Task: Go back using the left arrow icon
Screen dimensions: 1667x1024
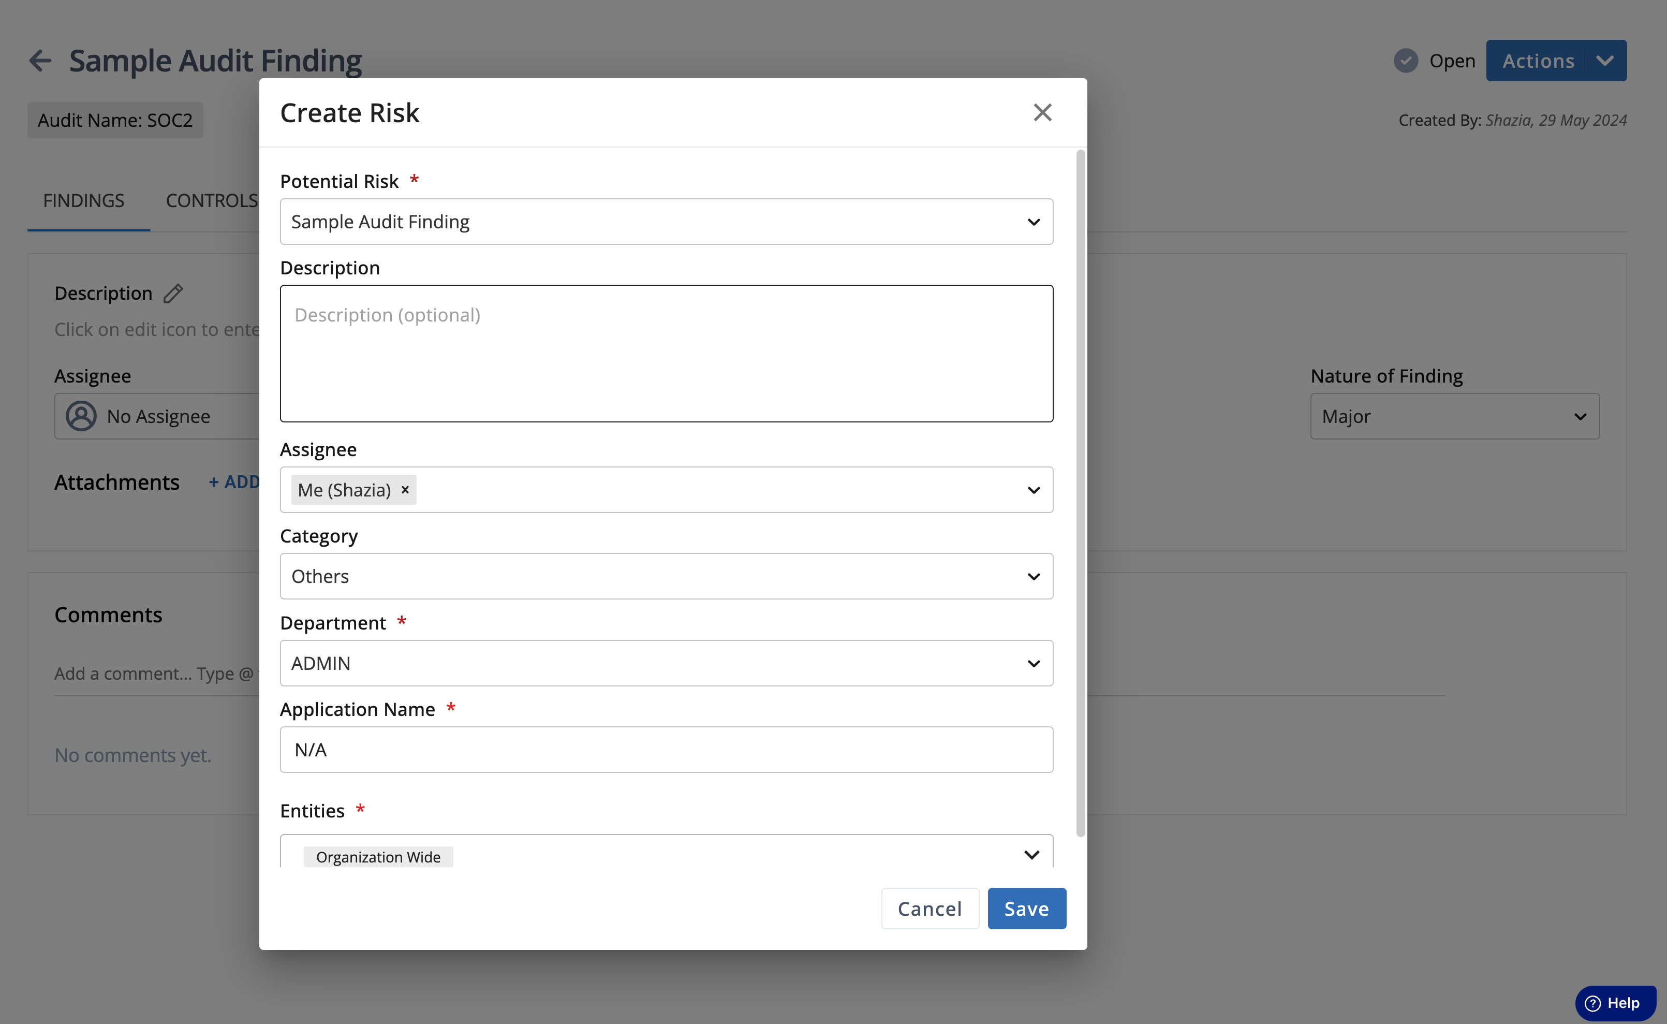Action: coord(40,61)
